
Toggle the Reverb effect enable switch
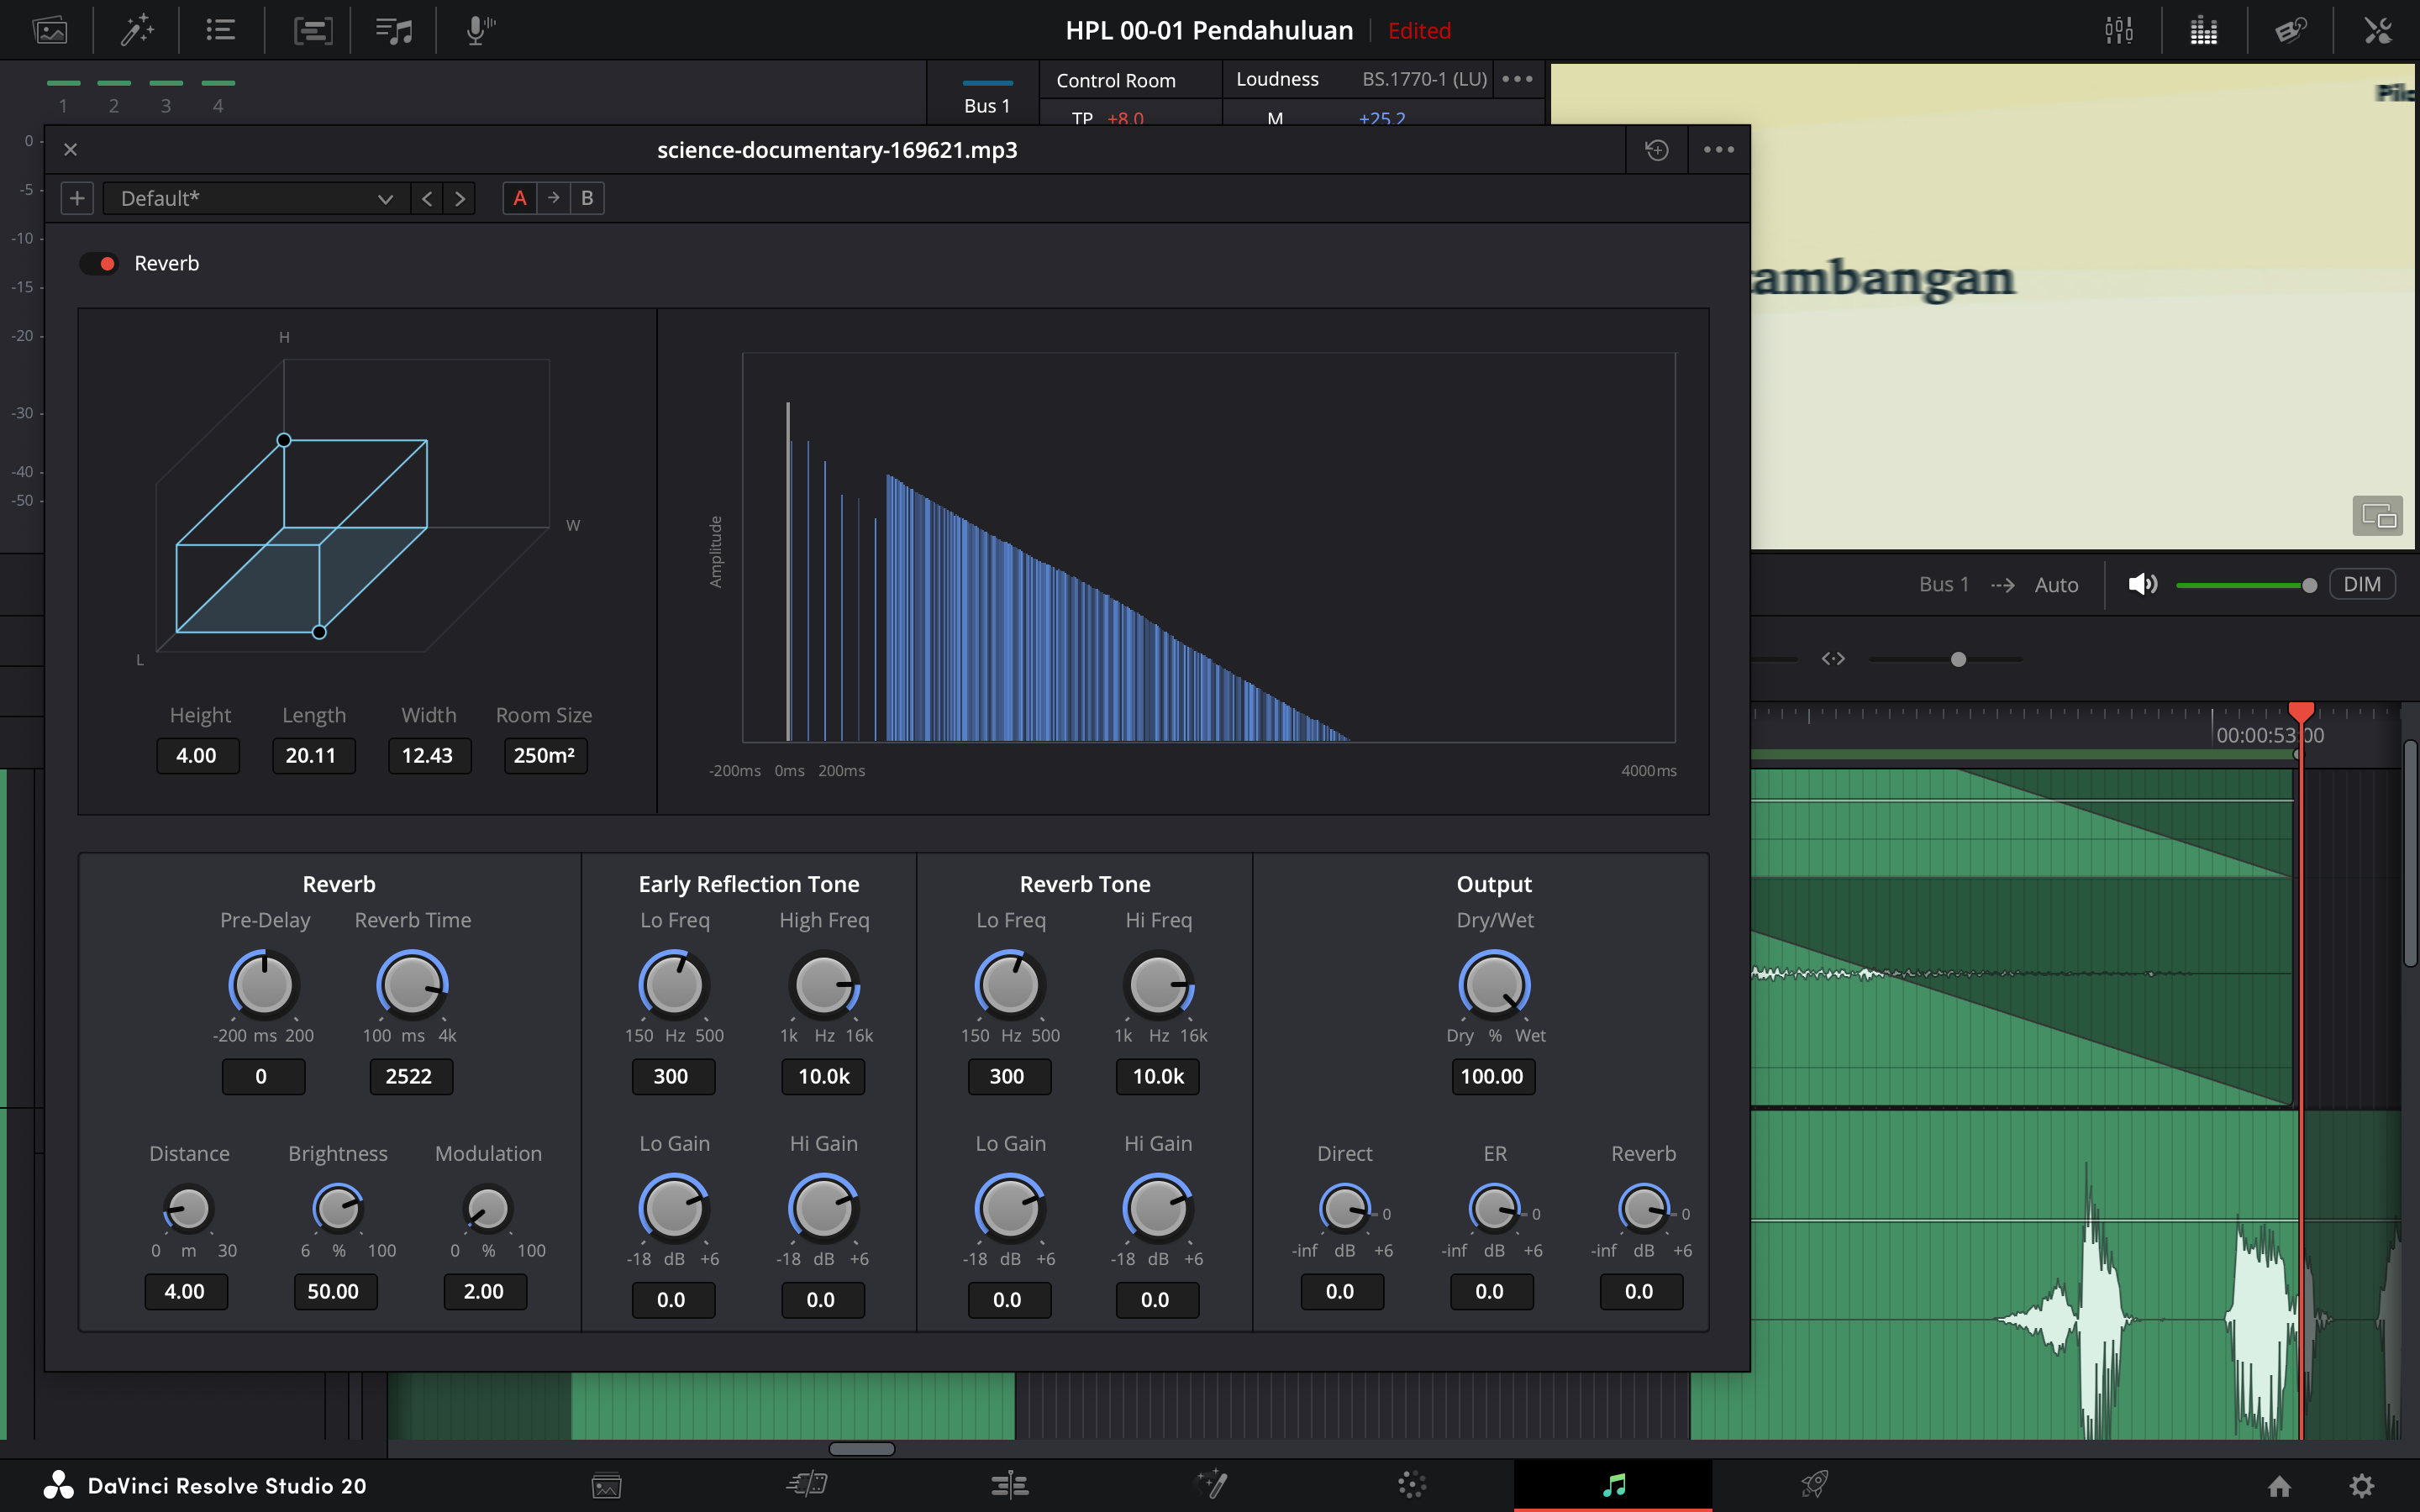pos(99,264)
